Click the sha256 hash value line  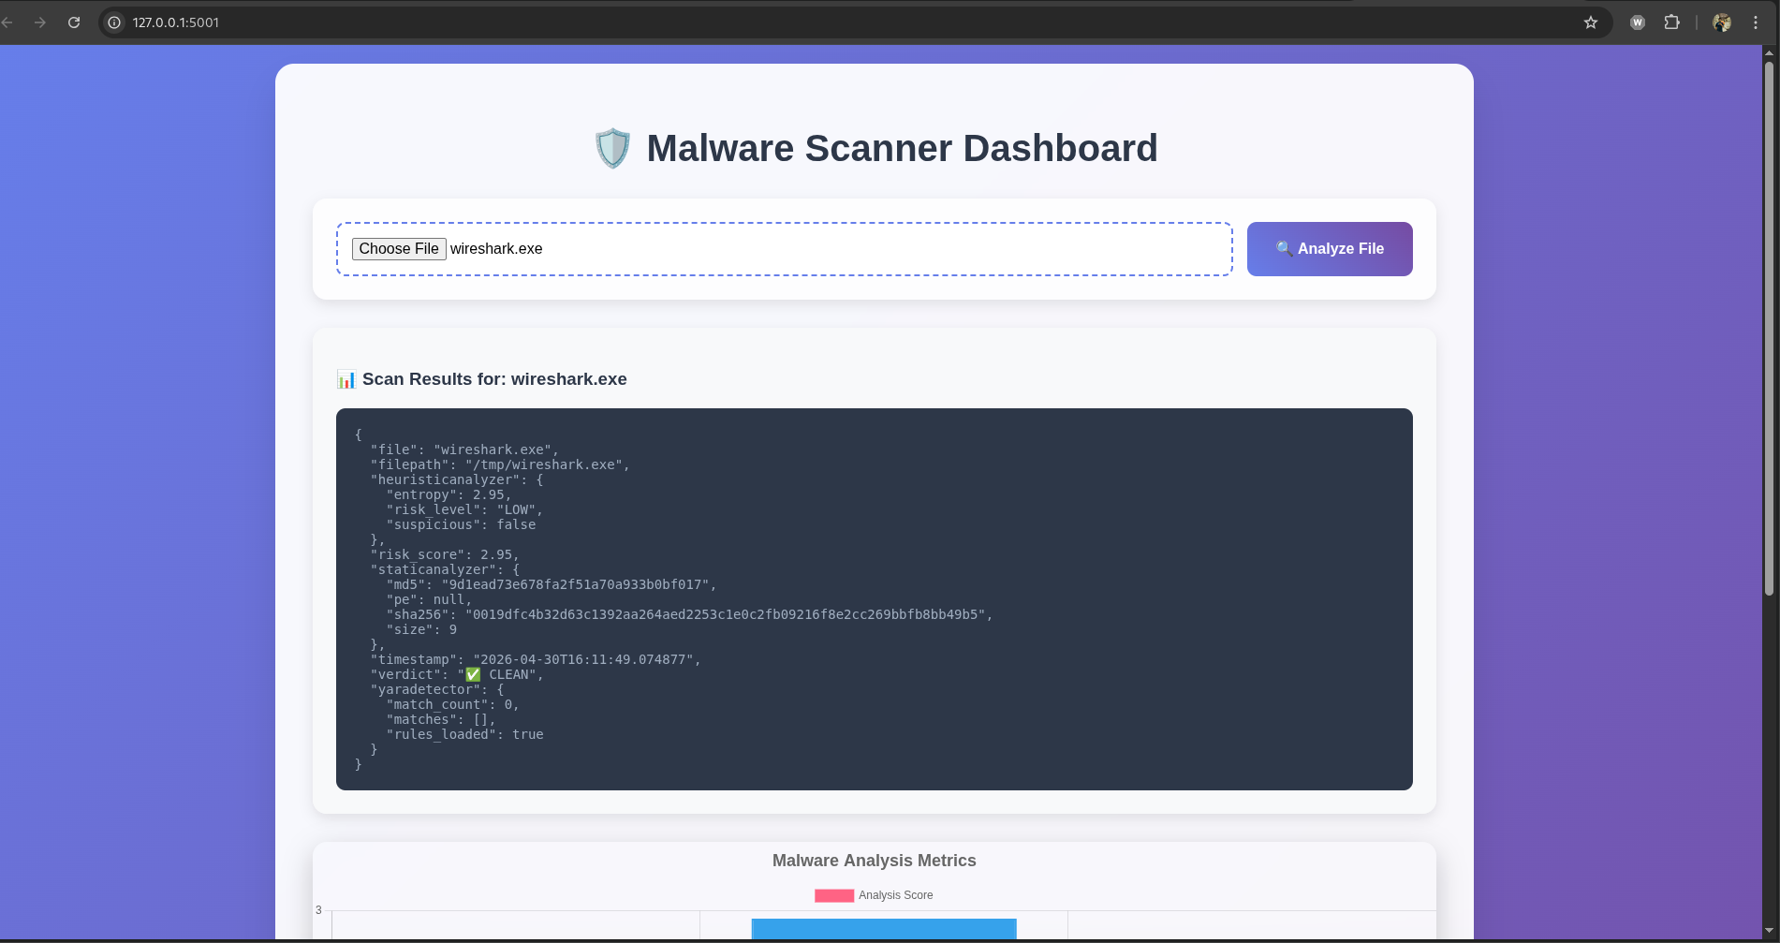click(x=689, y=614)
